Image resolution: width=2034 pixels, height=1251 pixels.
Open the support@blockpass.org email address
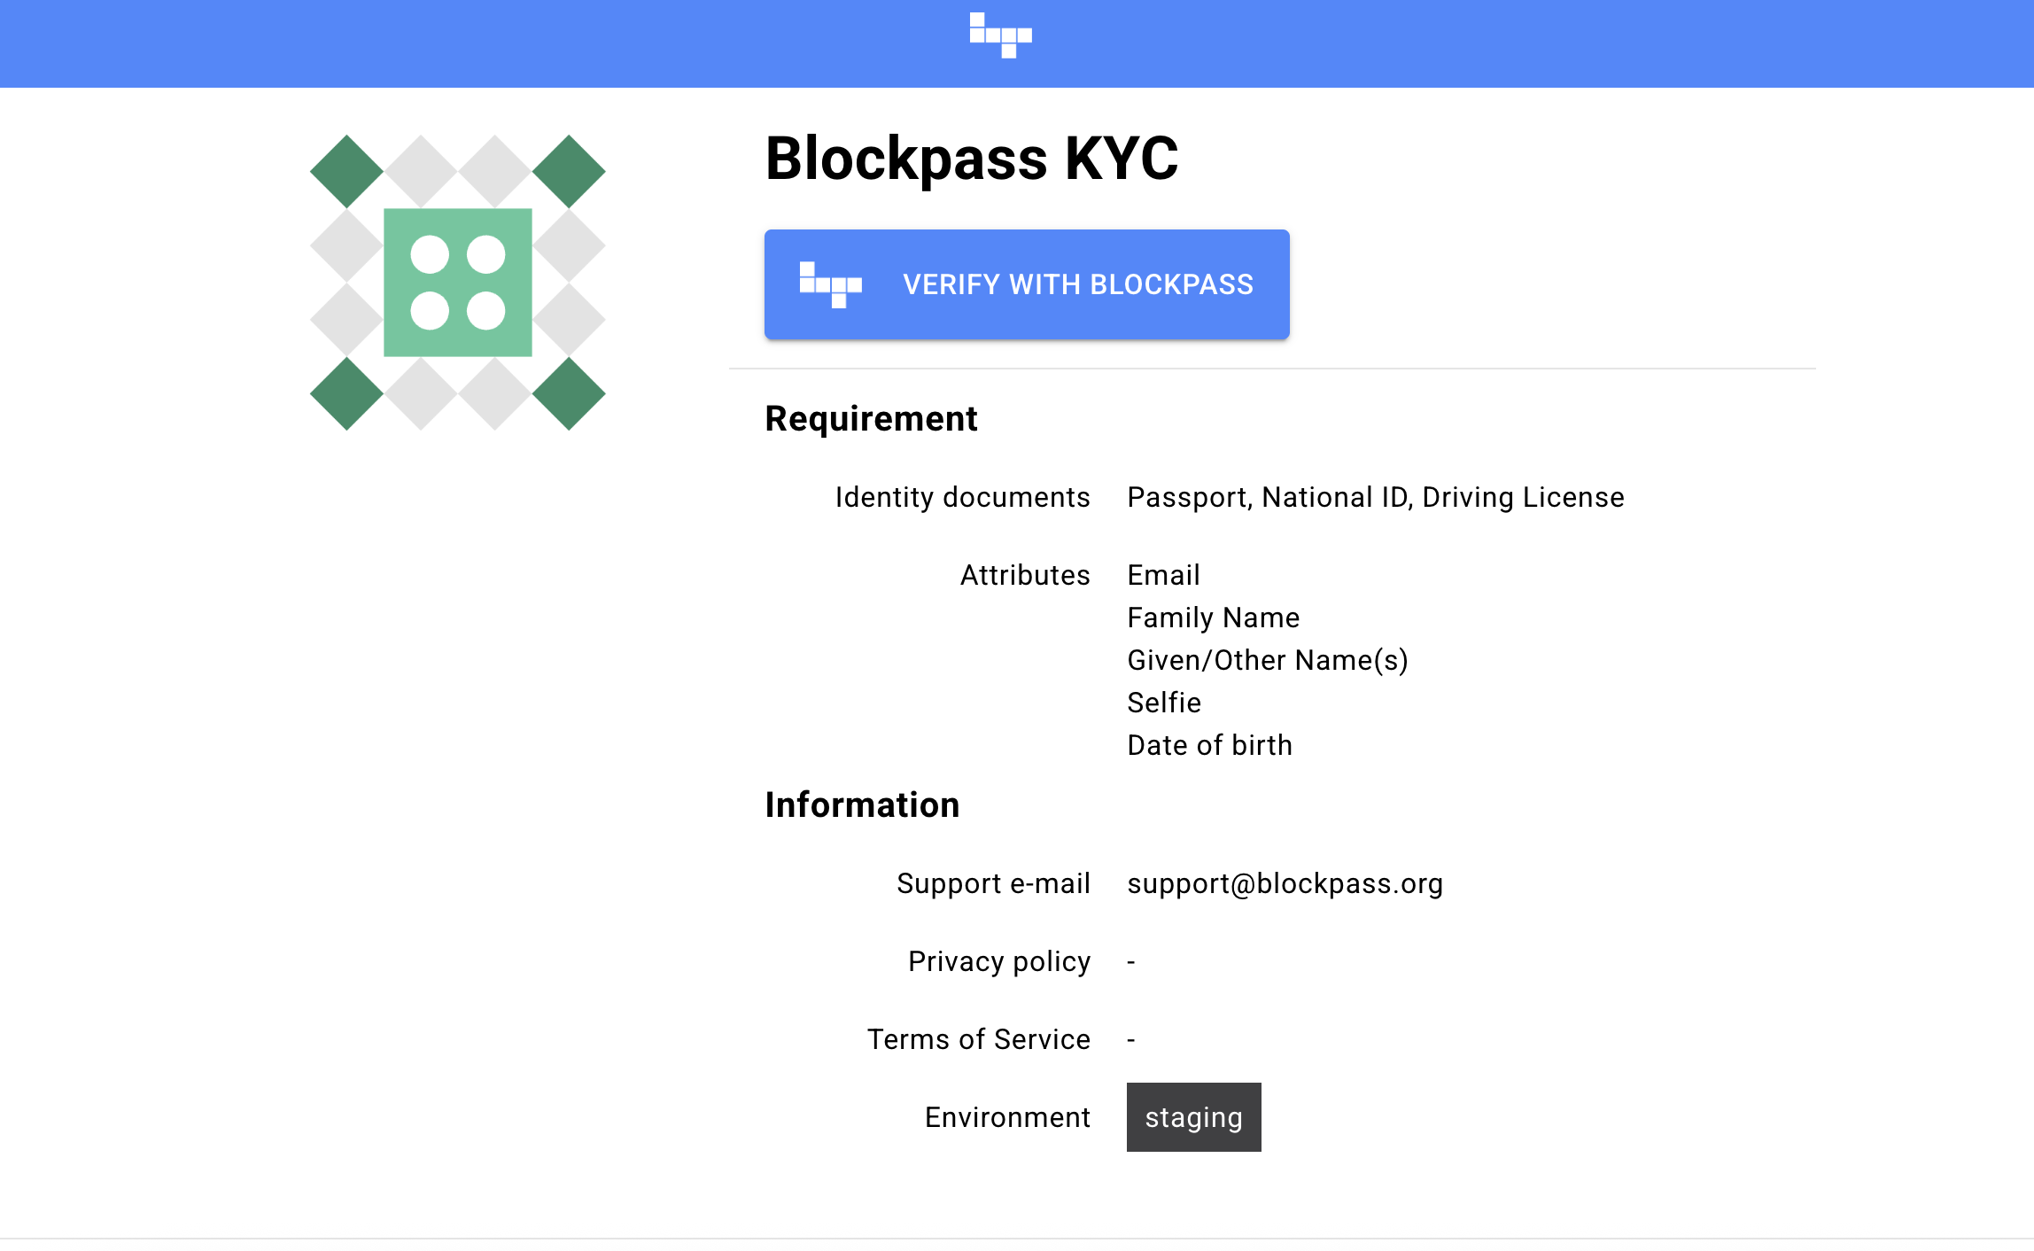[1285, 883]
